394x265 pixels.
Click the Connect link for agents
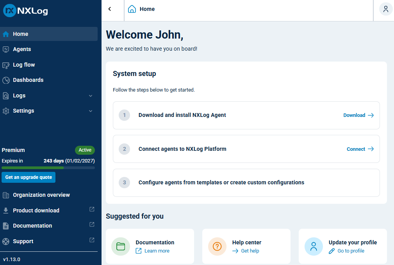point(360,149)
